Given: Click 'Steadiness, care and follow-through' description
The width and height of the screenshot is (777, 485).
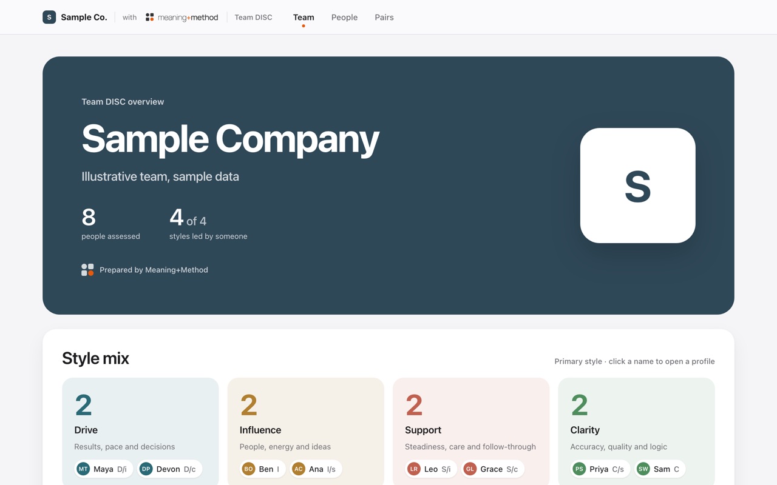Looking at the screenshot, I should [x=470, y=447].
